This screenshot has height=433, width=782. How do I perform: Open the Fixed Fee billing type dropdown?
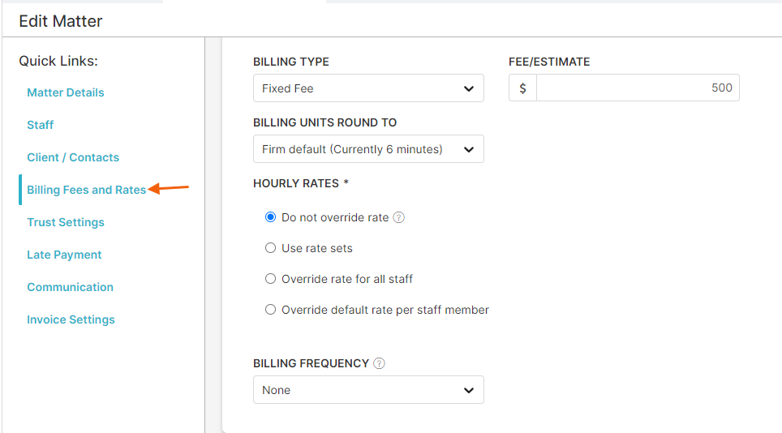[x=368, y=88]
